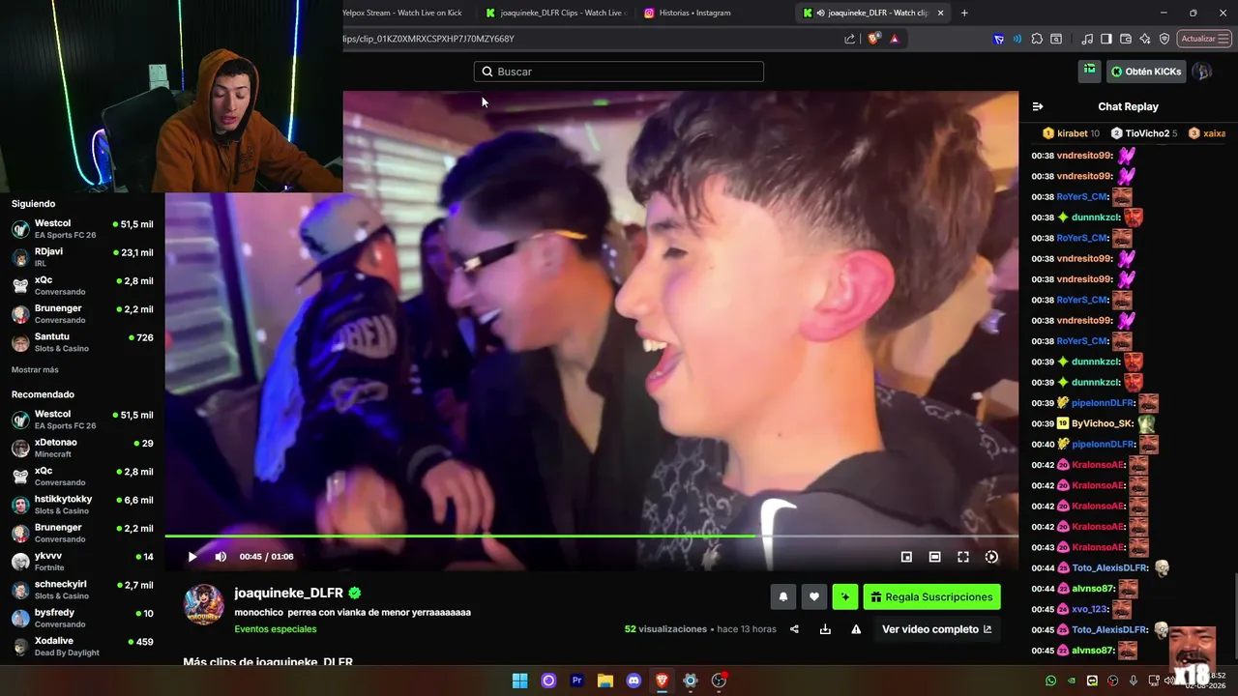The image size is (1238, 696).
Task: Open Discord from taskbar
Action: pos(634,681)
